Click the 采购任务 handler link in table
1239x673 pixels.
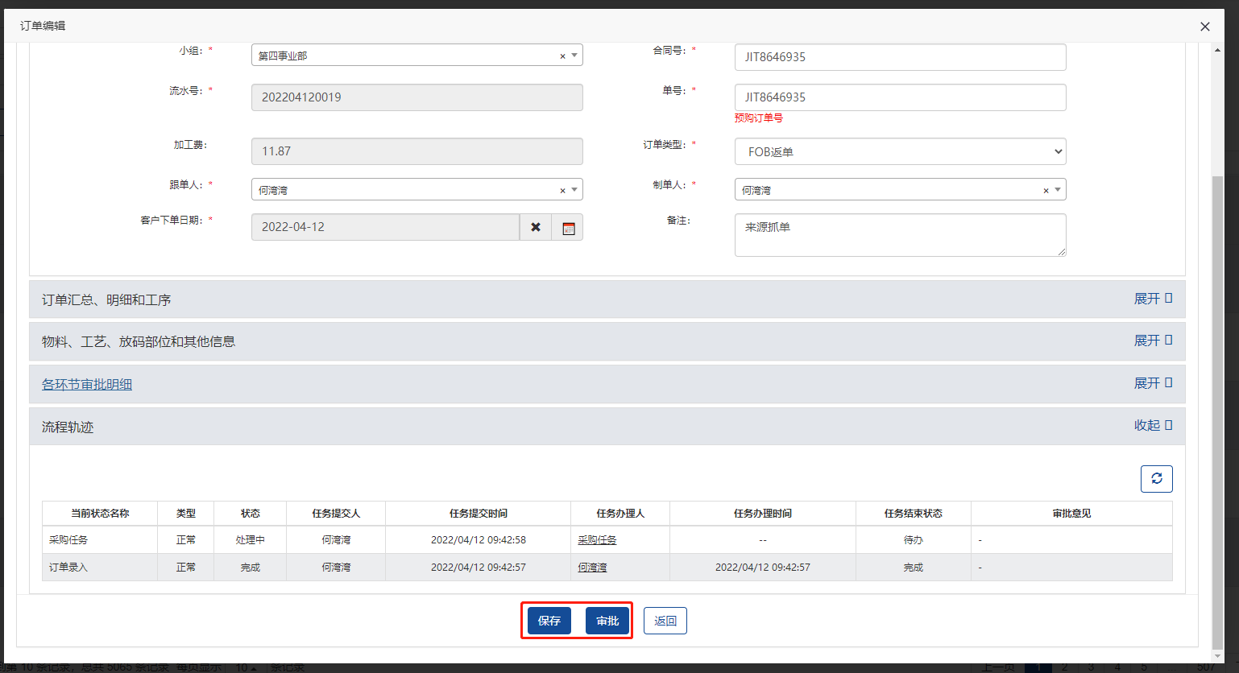pyautogui.click(x=597, y=540)
